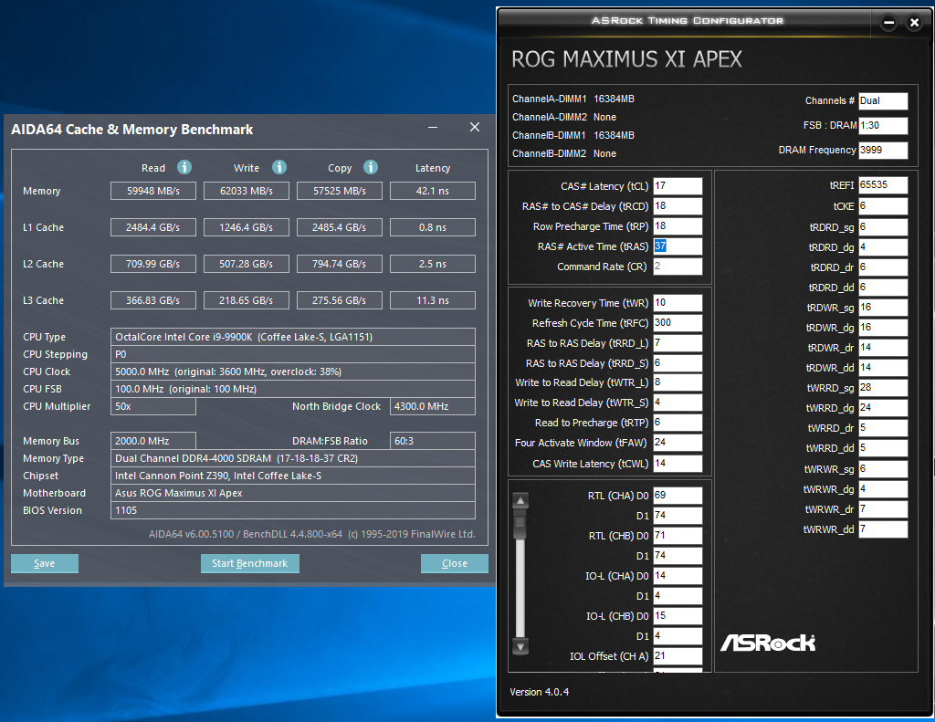Select the RAS# to CAS# Delay (tRCD) field
The image size is (935, 722).
click(x=678, y=206)
